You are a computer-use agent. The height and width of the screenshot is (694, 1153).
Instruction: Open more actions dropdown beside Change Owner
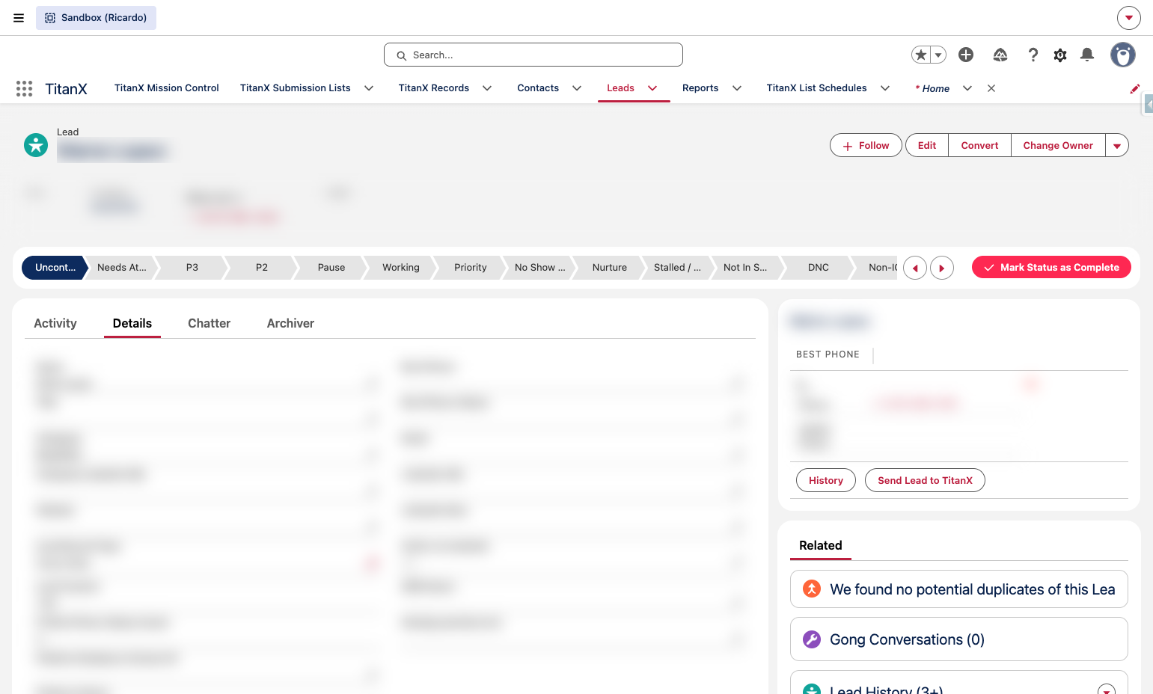click(1117, 146)
